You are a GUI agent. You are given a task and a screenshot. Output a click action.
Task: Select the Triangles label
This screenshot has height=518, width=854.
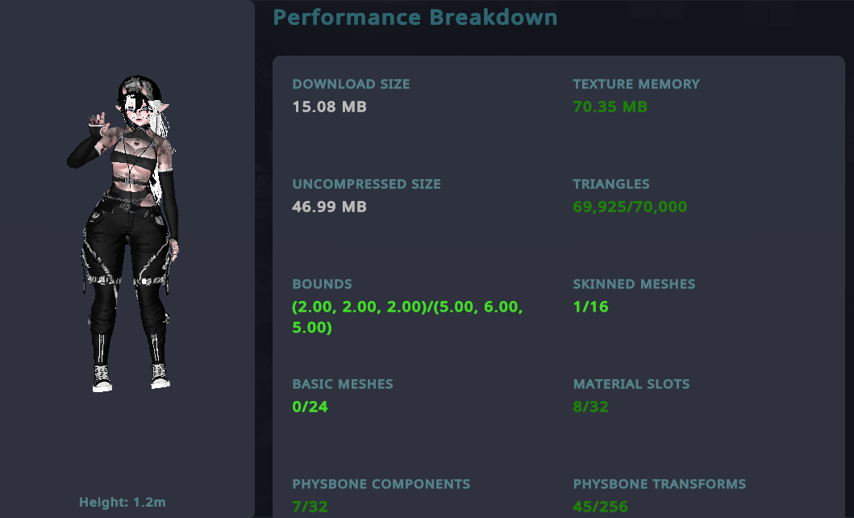pyautogui.click(x=610, y=184)
